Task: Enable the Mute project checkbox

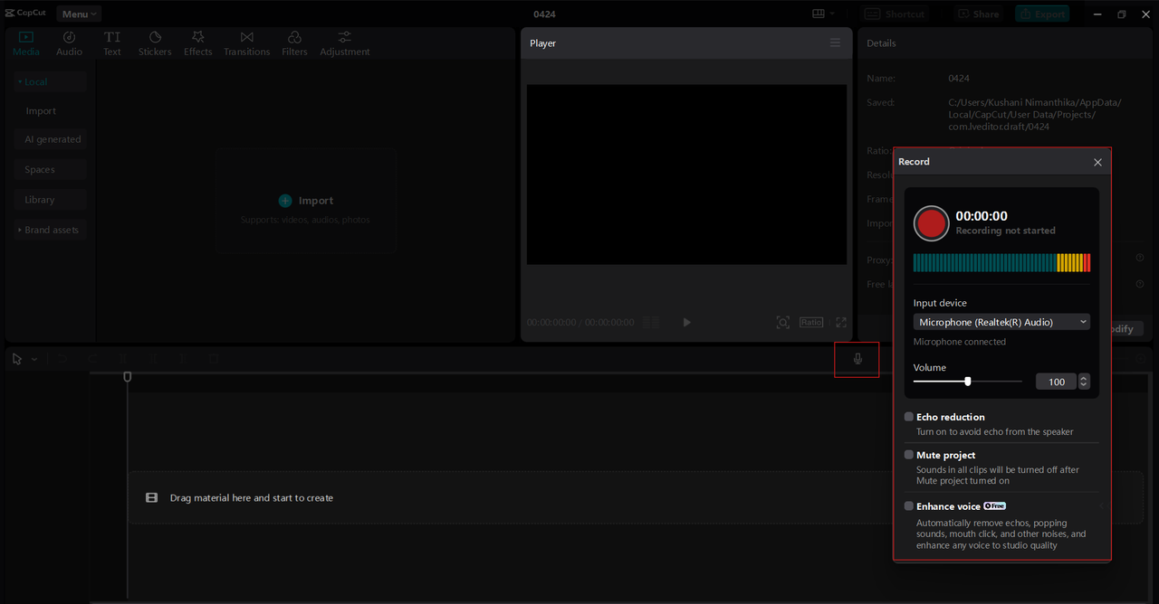Action: [x=908, y=455]
